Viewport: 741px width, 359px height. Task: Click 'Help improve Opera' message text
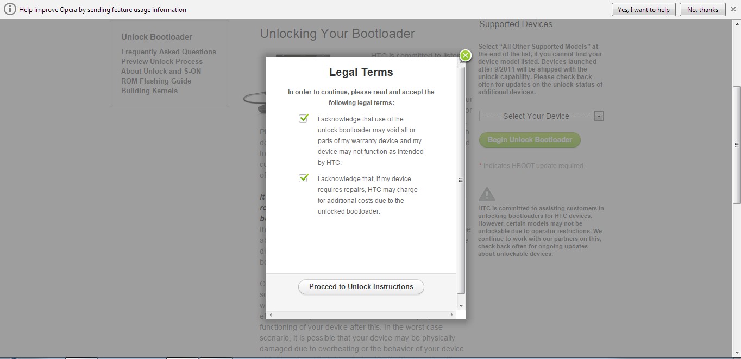tap(103, 10)
